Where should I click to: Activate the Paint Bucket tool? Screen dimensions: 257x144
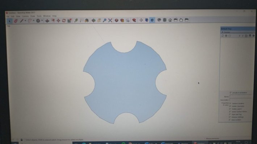[x=87, y=21]
